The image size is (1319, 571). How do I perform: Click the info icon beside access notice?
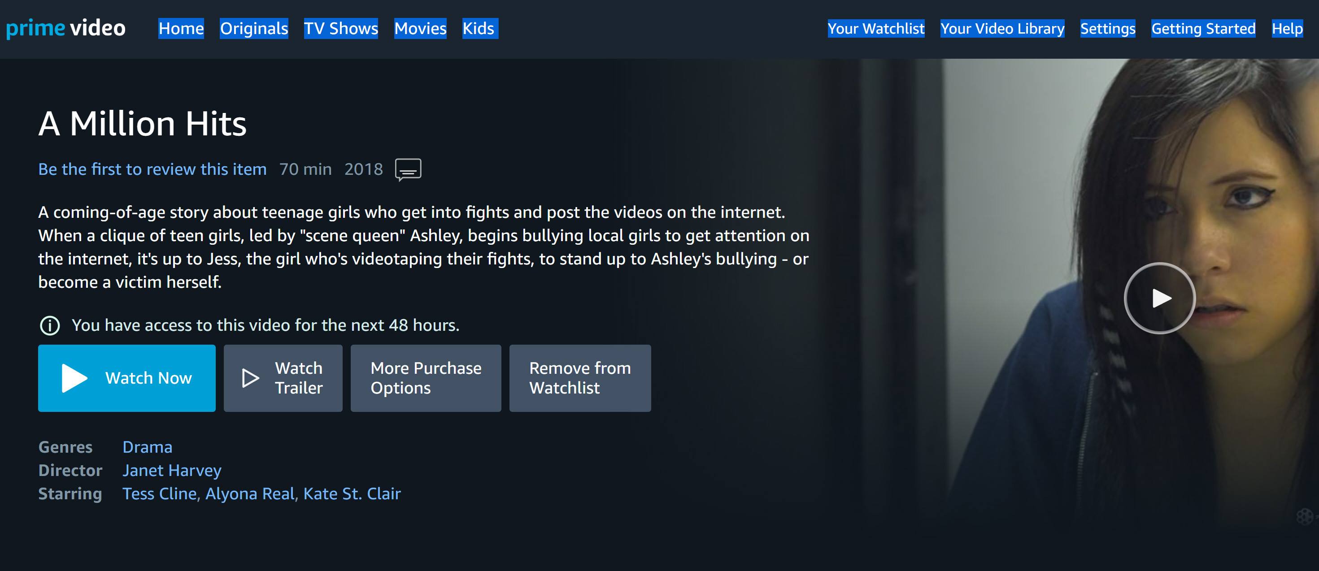point(50,325)
